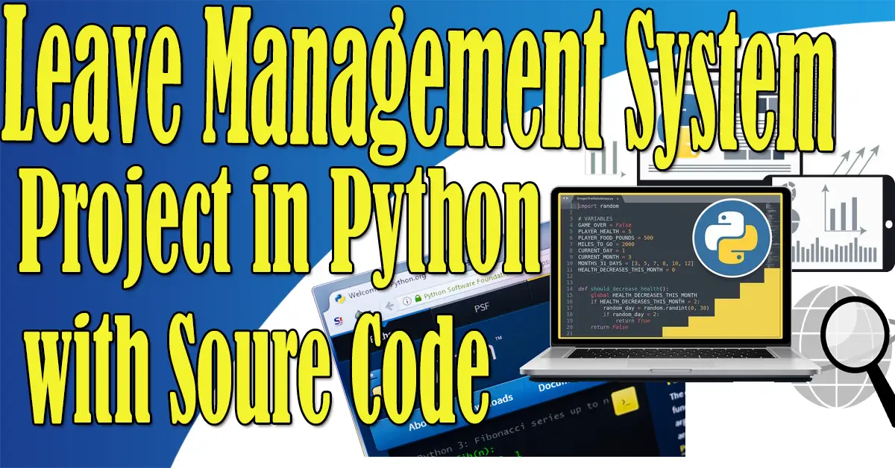
Task: Click the padlock icon in the address bar
Action: (418, 297)
